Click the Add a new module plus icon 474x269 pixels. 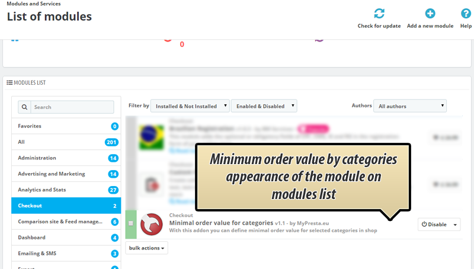430,13
